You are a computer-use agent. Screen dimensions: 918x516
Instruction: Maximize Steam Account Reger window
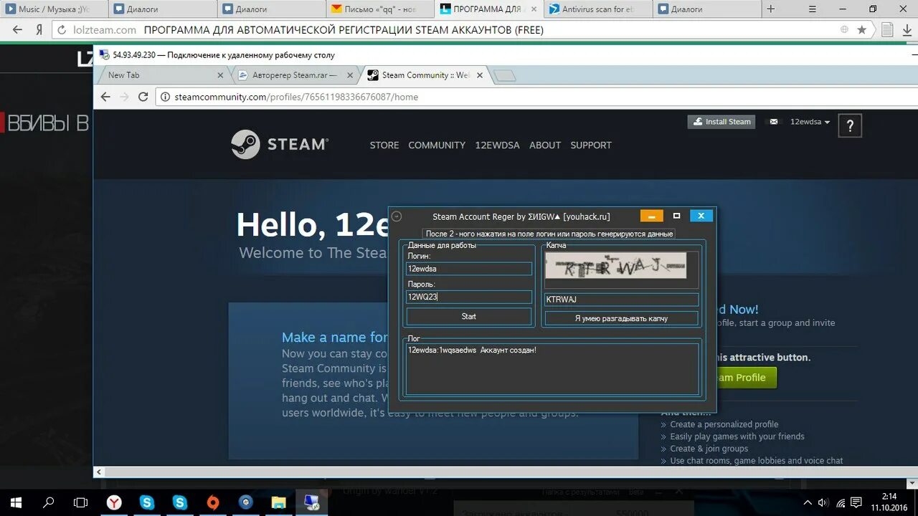click(676, 216)
